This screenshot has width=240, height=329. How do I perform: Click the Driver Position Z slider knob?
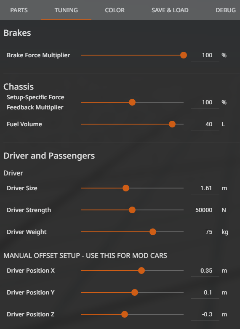[125, 314]
